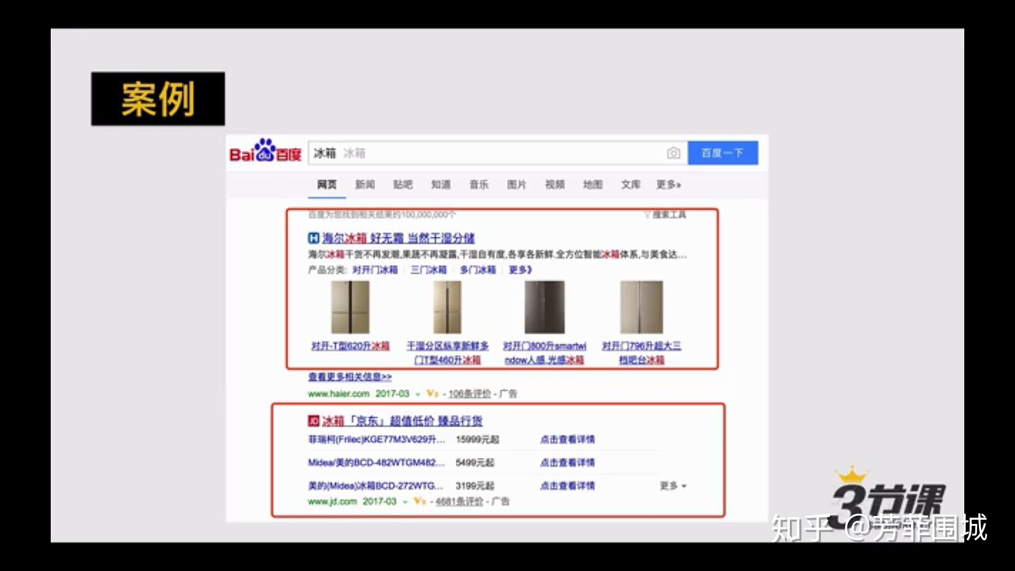Open 对开-T型620升冰箱 link

(350, 346)
